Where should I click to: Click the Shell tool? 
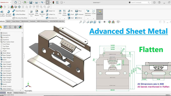point(71,18)
